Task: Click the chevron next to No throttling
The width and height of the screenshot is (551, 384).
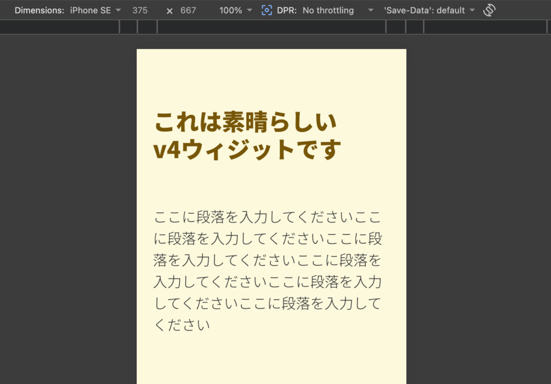Action: [x=371, y=10]
